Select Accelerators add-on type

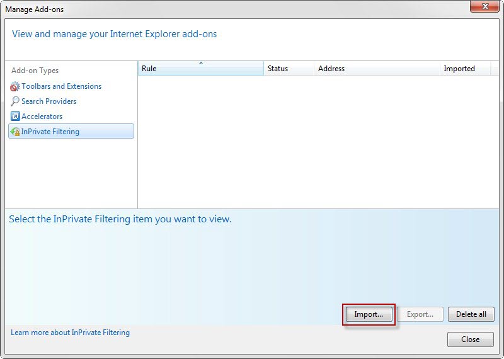point(42,117)
